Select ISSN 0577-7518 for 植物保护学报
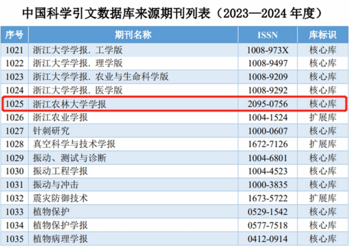This screenshot has width=349, height=246. 268,225
